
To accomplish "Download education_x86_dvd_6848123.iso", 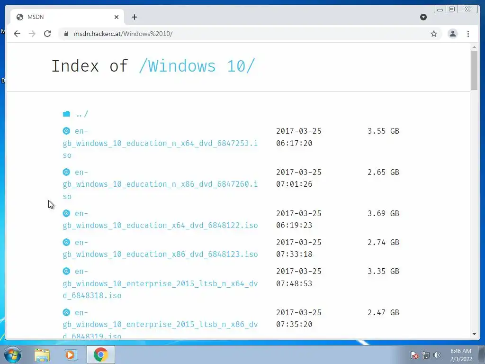I will pyautogui.click(x=160, y=248).
